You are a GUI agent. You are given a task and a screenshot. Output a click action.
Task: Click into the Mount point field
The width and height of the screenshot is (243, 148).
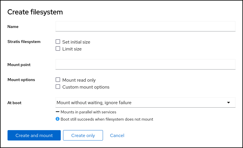pyautogui.click(x=145, y=64)
